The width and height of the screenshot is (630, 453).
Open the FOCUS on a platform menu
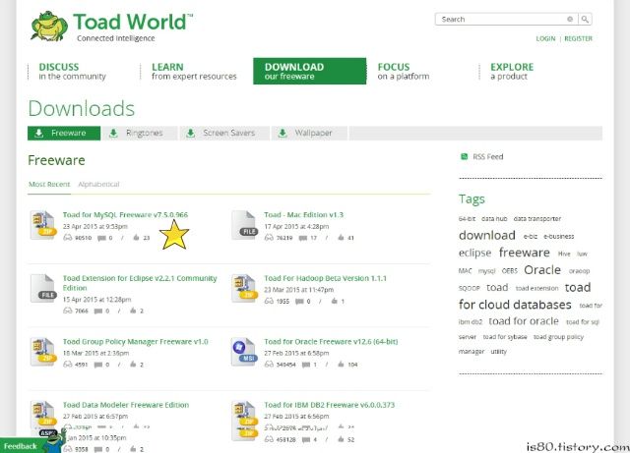(x=404, y=71)
